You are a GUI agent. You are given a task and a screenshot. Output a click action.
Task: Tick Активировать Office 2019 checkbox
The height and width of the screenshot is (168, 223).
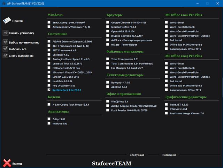(166, 90)
